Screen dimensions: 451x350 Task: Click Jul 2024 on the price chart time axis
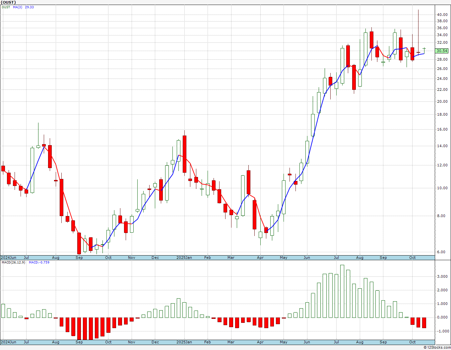tap(26, 258)
